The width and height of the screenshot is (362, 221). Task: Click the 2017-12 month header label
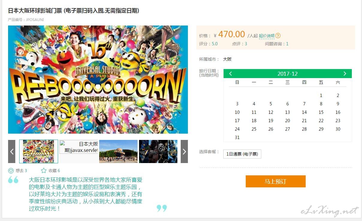pyautogui.click(x=287, y=74)
